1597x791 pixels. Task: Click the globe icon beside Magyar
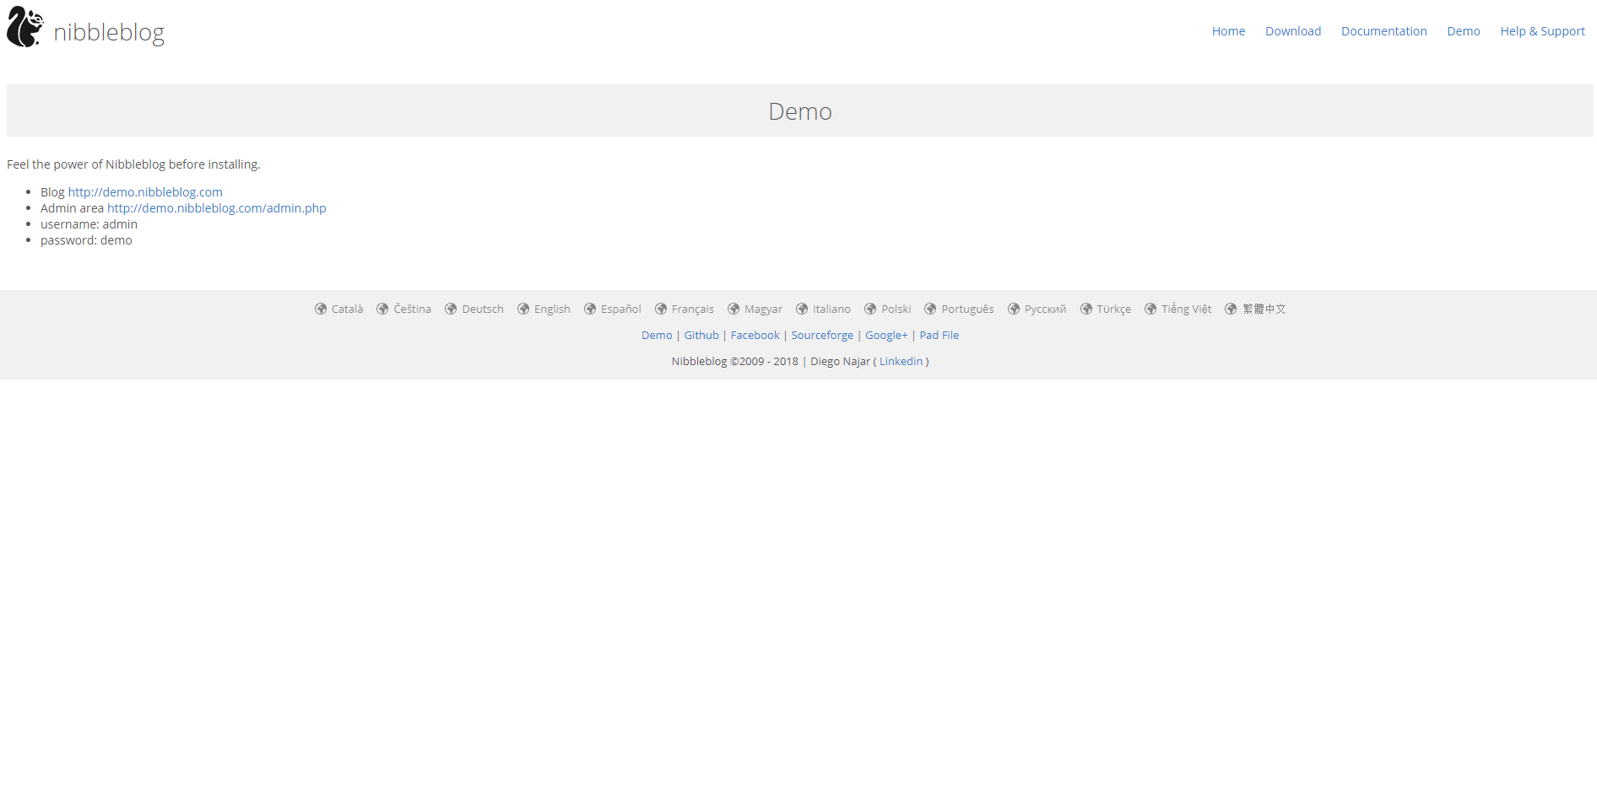click(x=734, y=309)
